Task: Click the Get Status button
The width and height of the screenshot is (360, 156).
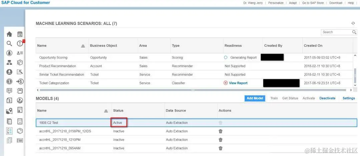Action: (x=290, y=98)
